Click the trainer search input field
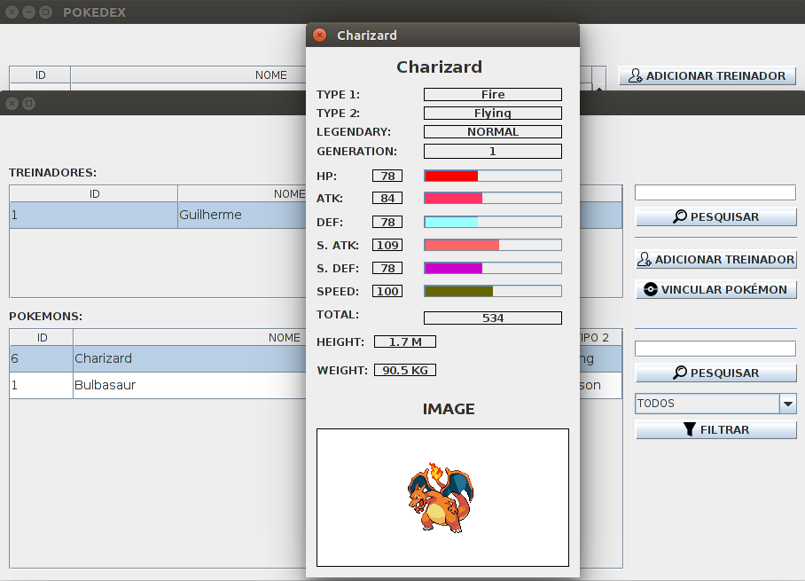805x581 pixels. coord(714,192)
